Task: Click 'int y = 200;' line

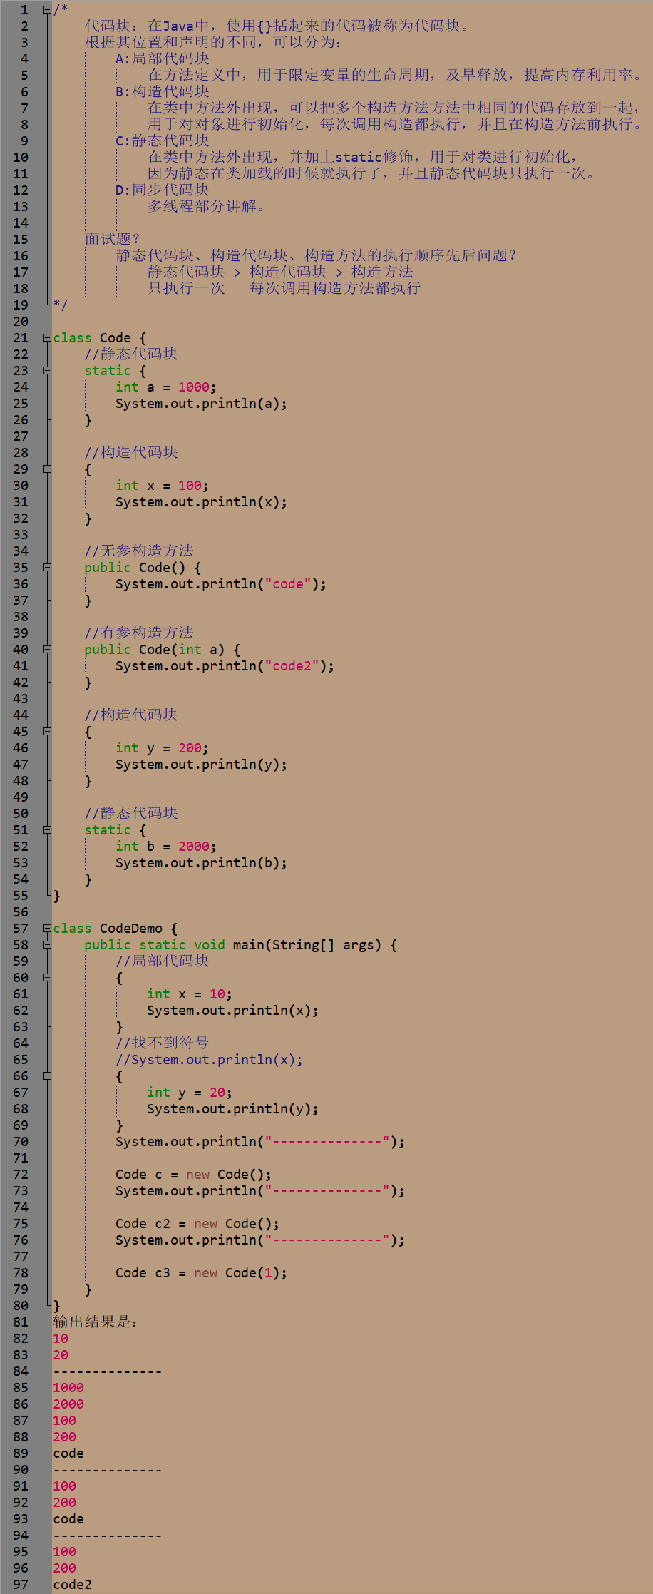Action: [x=162, y=748]
